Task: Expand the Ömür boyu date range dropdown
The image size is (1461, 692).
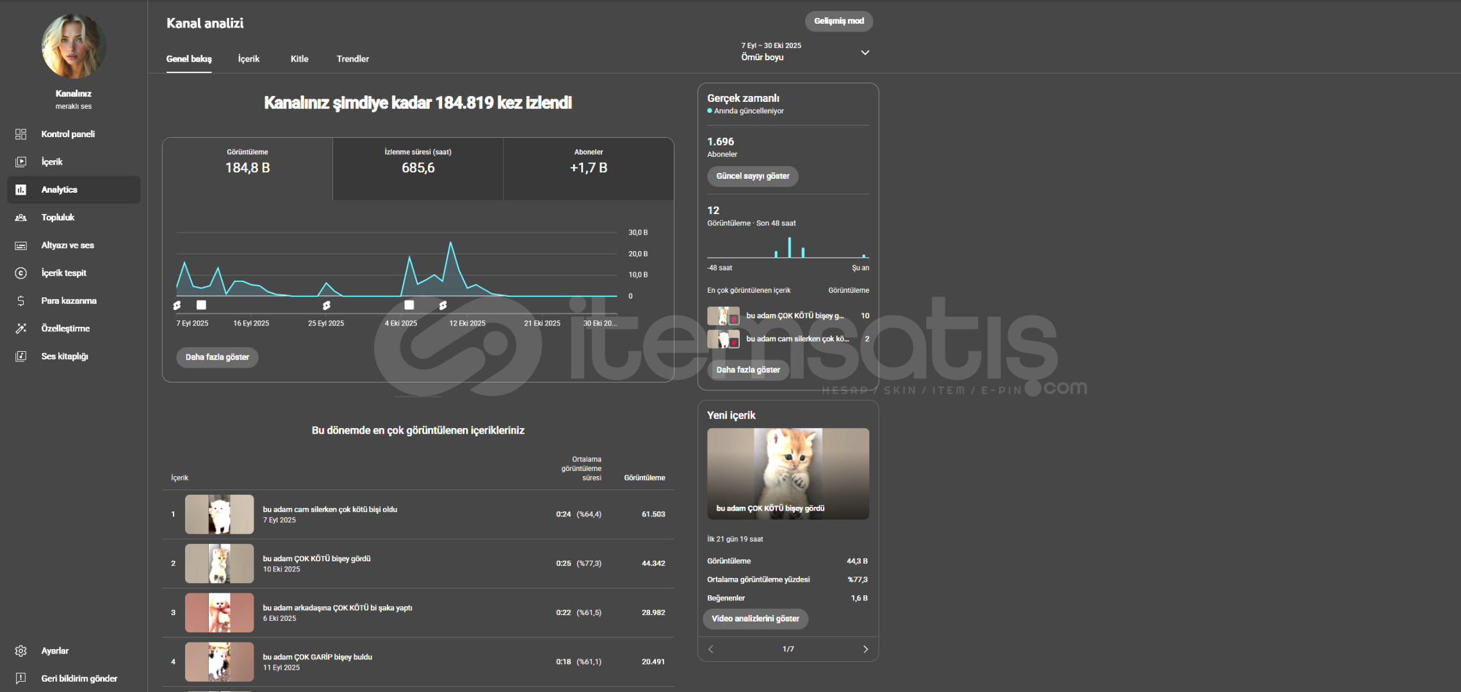Action: [865, 53]
